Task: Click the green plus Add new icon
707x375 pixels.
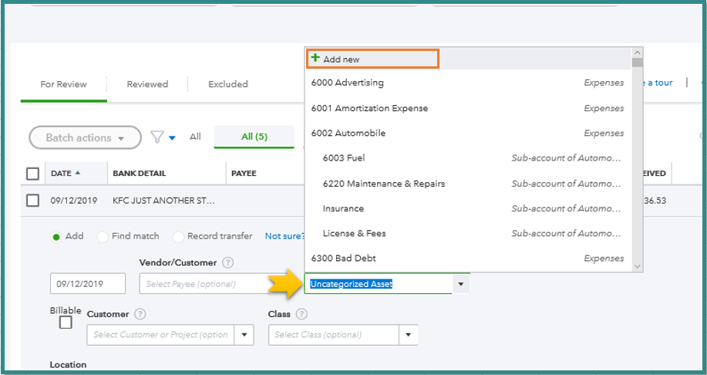Action: coord(315,59)
